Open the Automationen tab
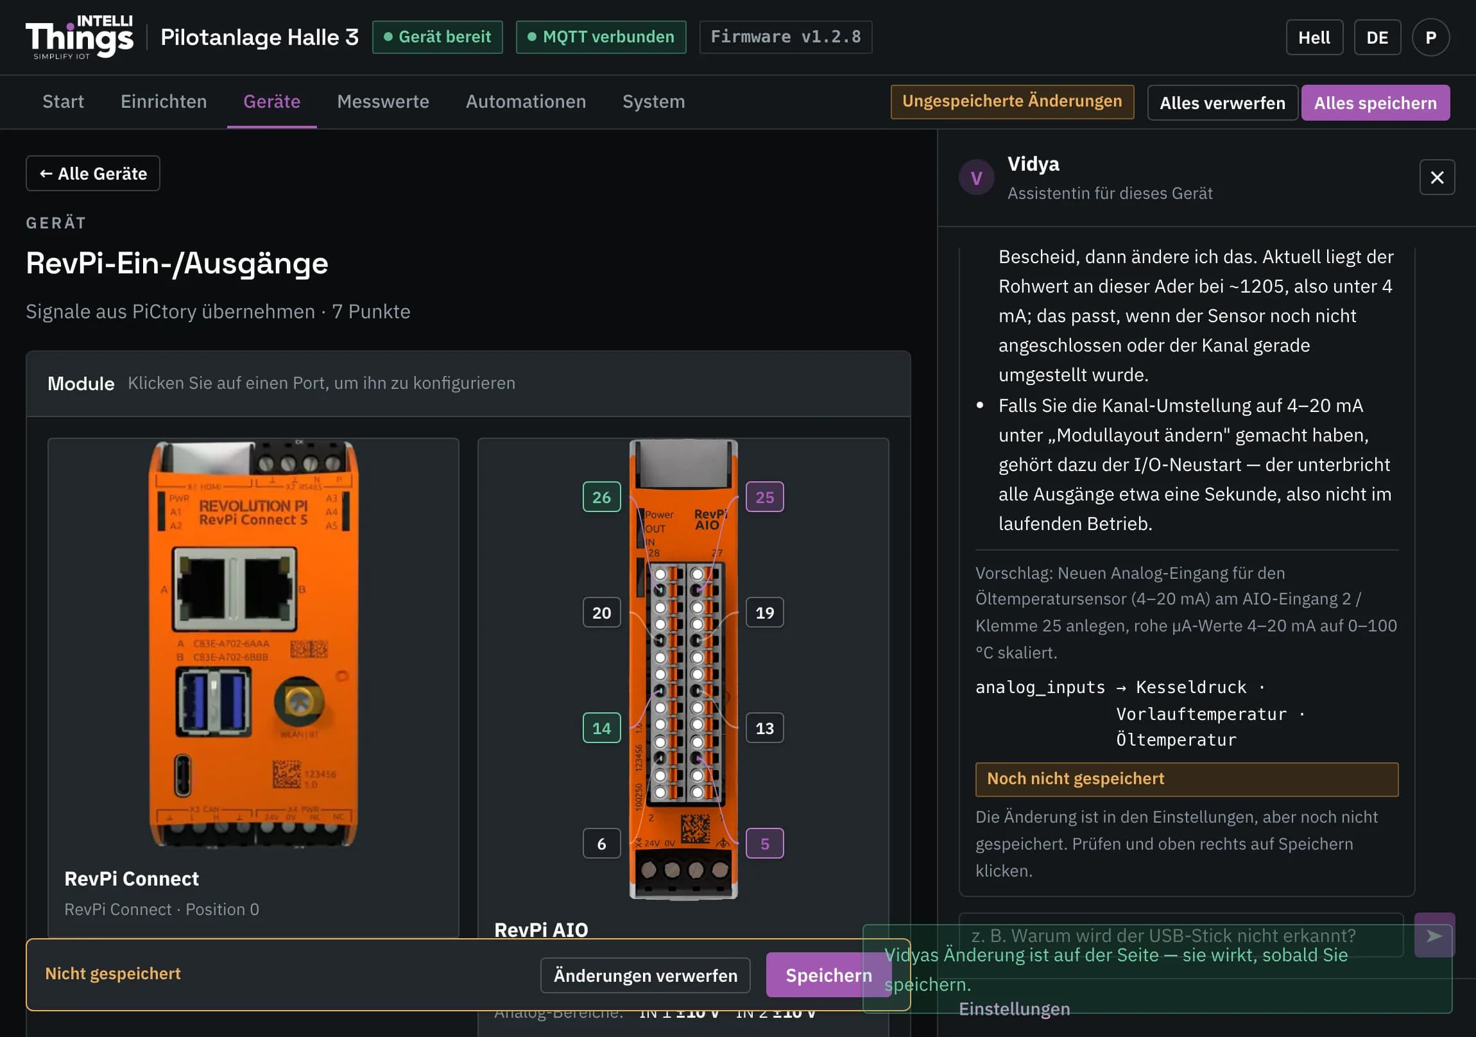 coord(526,101)
